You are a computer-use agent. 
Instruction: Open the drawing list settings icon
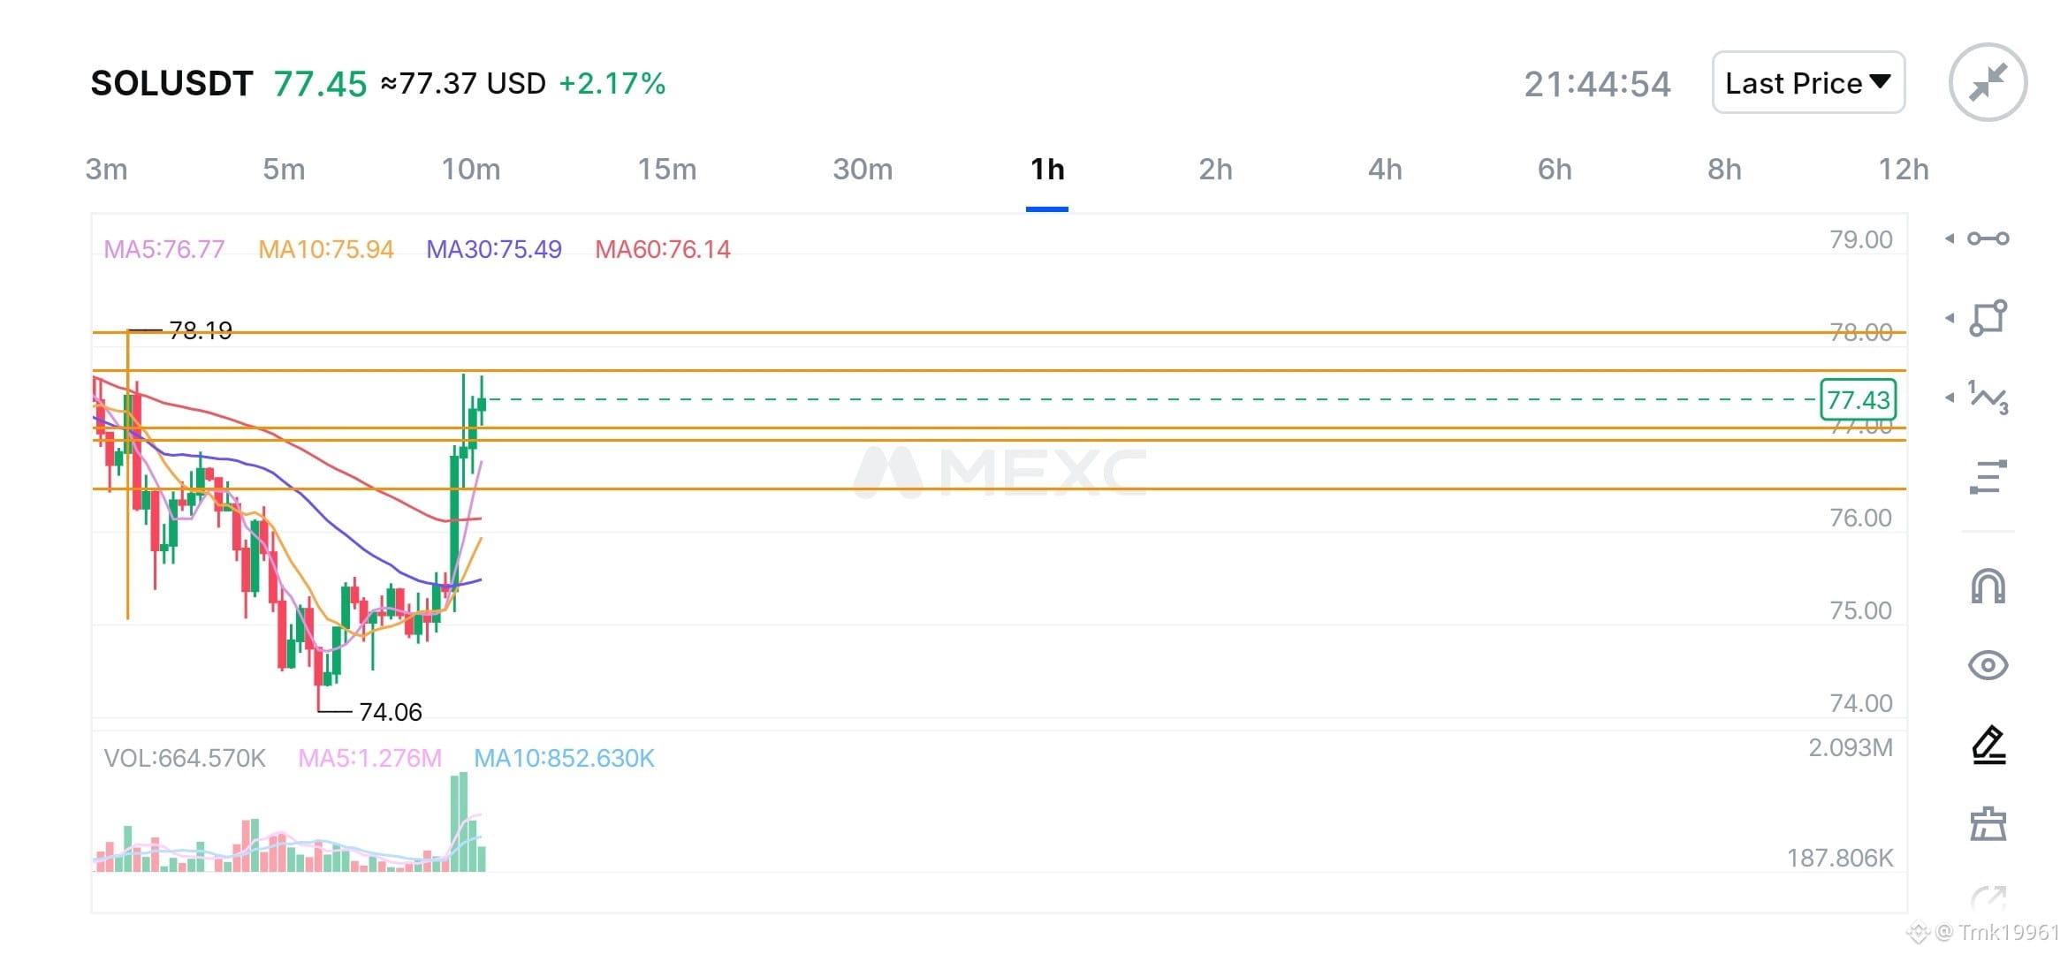1988,477
